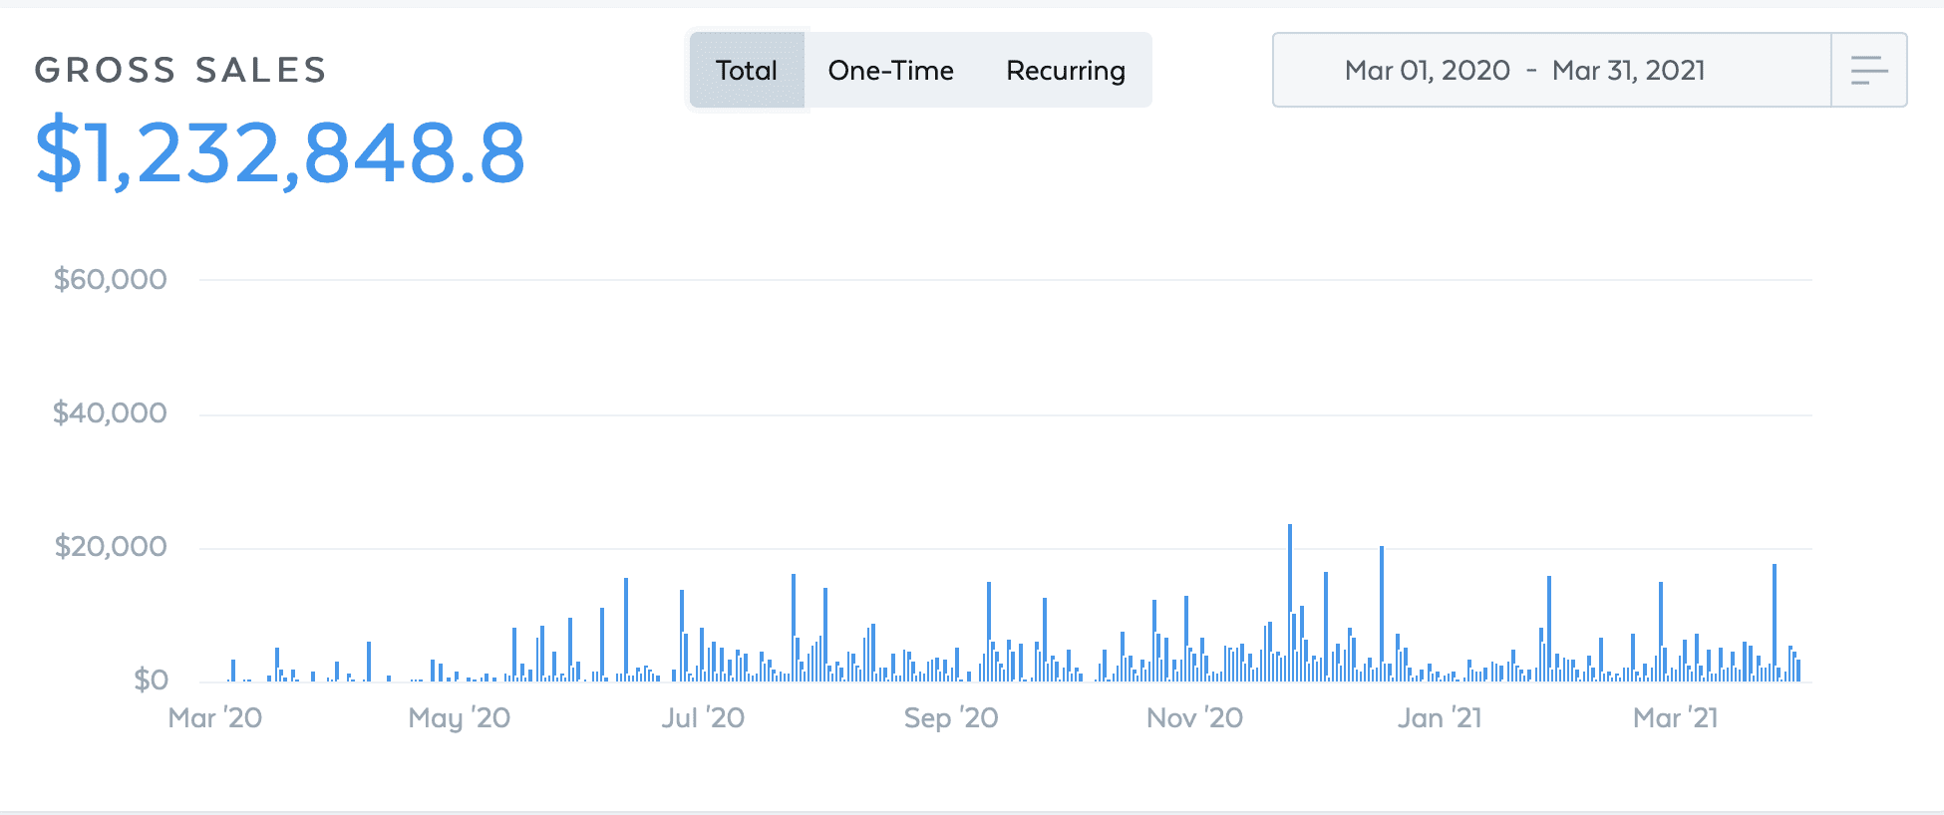This screenshot has height=815, width=1944.
Task: Select the Jan '21 x-axis label
Action: [1440, 718]
